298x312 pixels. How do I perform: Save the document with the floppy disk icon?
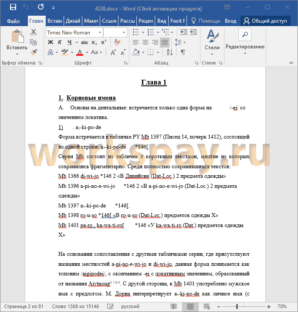(13, 7)
